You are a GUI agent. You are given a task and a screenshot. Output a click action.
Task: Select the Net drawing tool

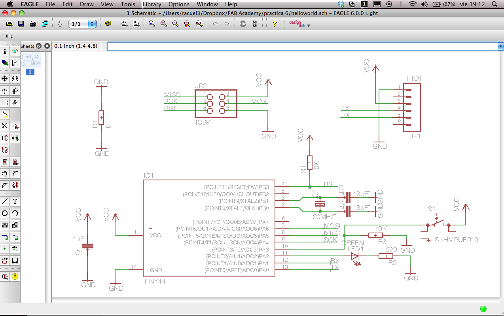point(15,237)
